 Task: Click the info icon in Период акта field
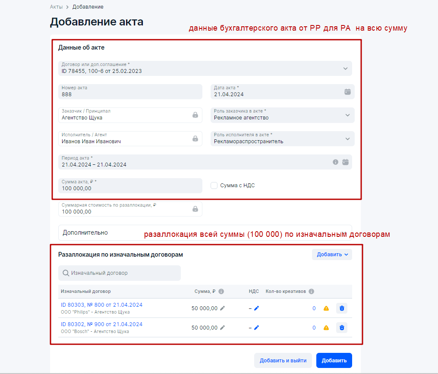pyautogui.click(x=335, y=162)
